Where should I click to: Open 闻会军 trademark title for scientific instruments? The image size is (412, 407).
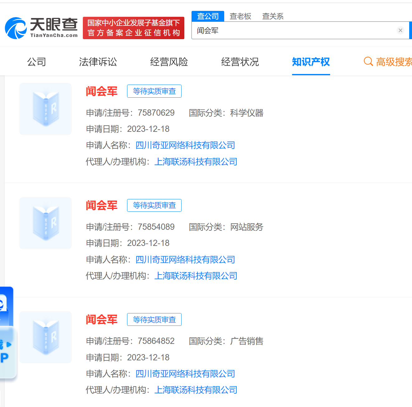pyautogui.click(x=102, y=91)
